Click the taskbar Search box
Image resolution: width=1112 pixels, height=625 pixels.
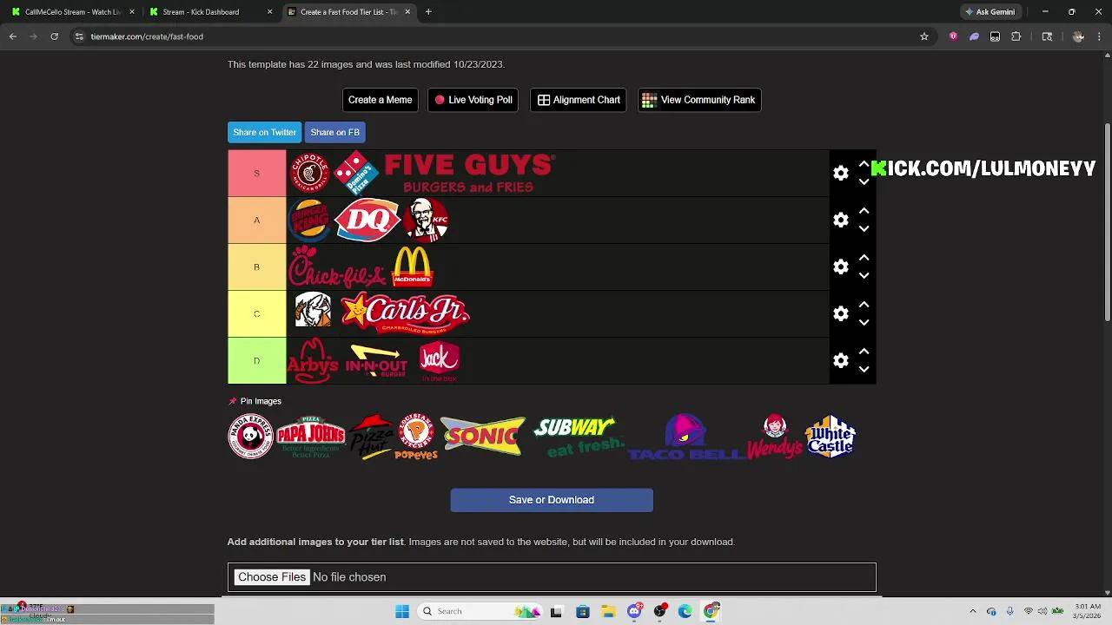point(480,611)
